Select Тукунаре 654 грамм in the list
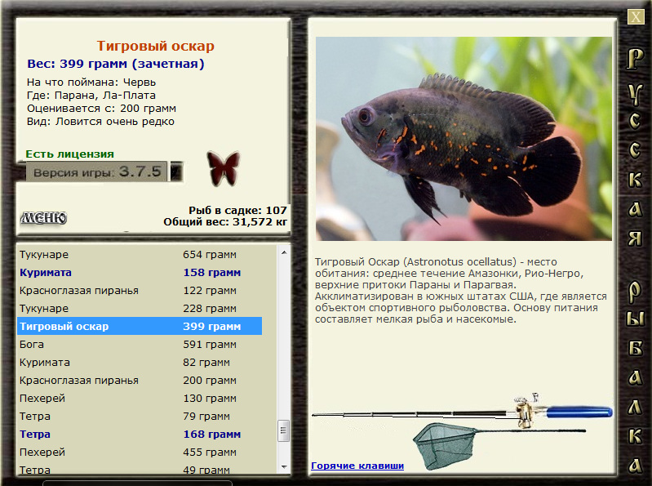Screen dimensions: 652x486 tap(140, 254)
